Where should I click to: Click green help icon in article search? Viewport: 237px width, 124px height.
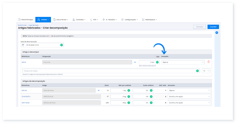coord(197,71)
